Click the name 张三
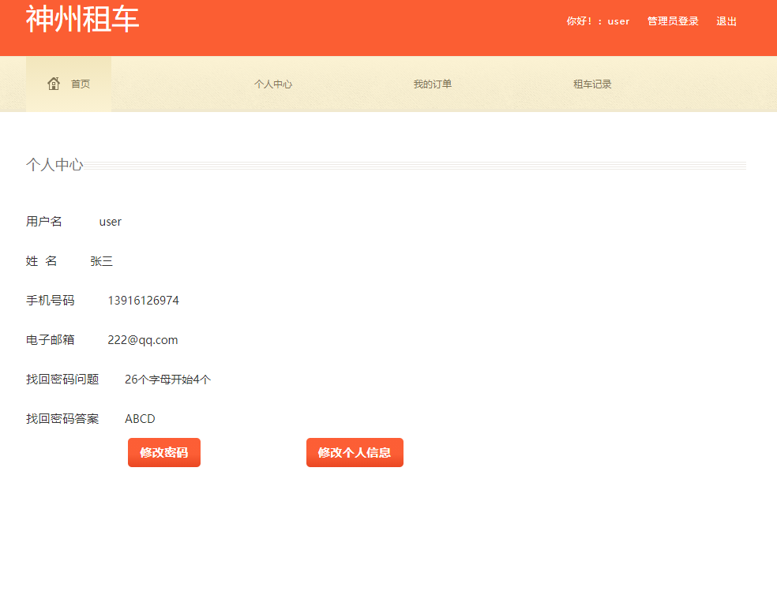 pyautogui.click(x=101, y=260)
